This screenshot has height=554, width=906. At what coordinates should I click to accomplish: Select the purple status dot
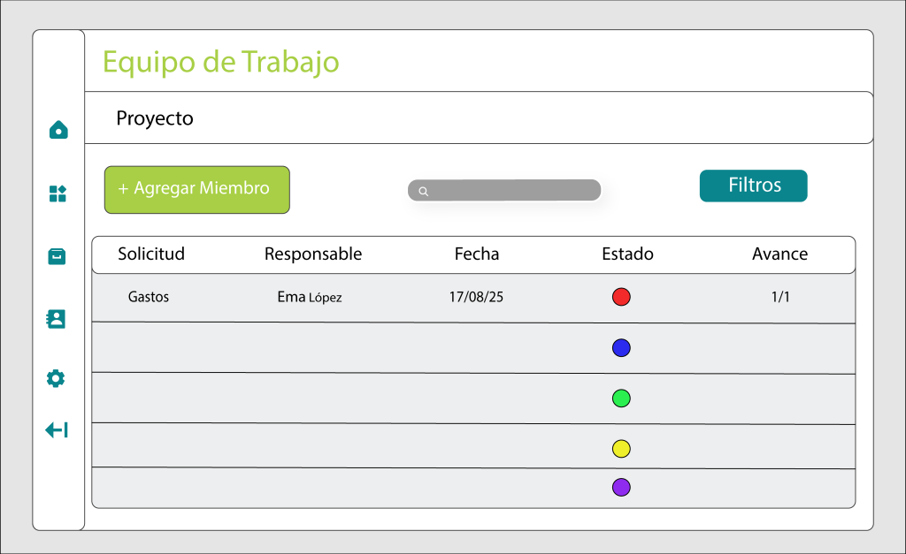point(621,487)
